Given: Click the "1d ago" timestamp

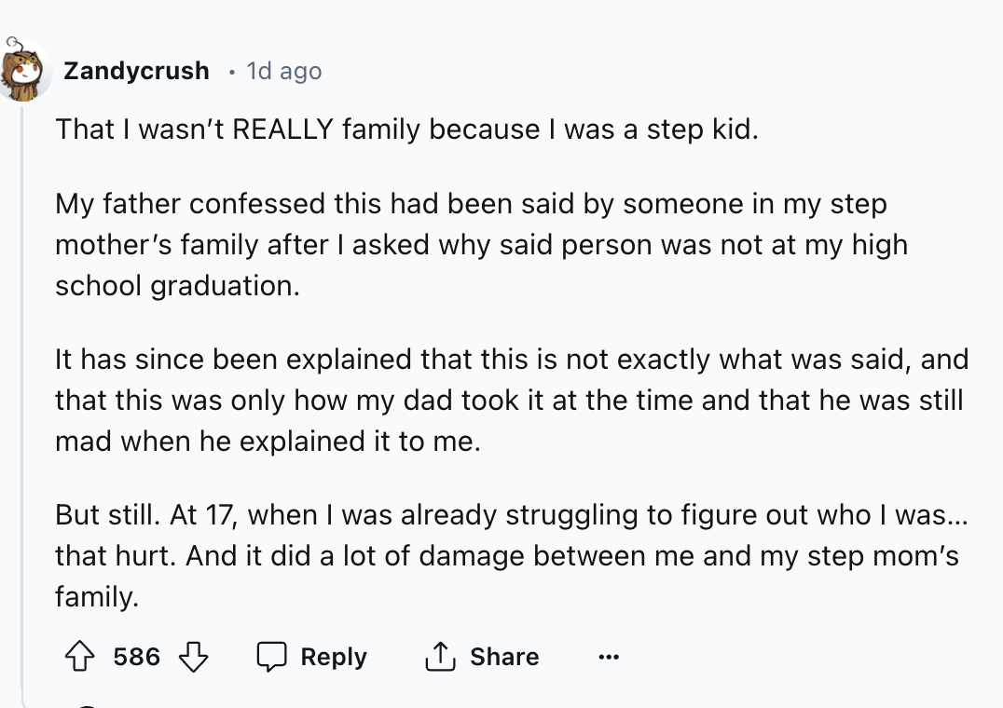Looking at the screenshot, I should [x=283, y=71].
